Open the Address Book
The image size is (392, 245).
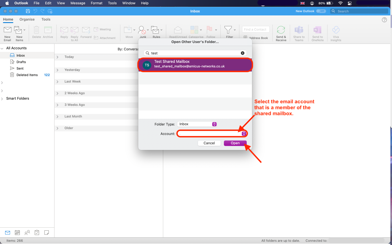256,38
